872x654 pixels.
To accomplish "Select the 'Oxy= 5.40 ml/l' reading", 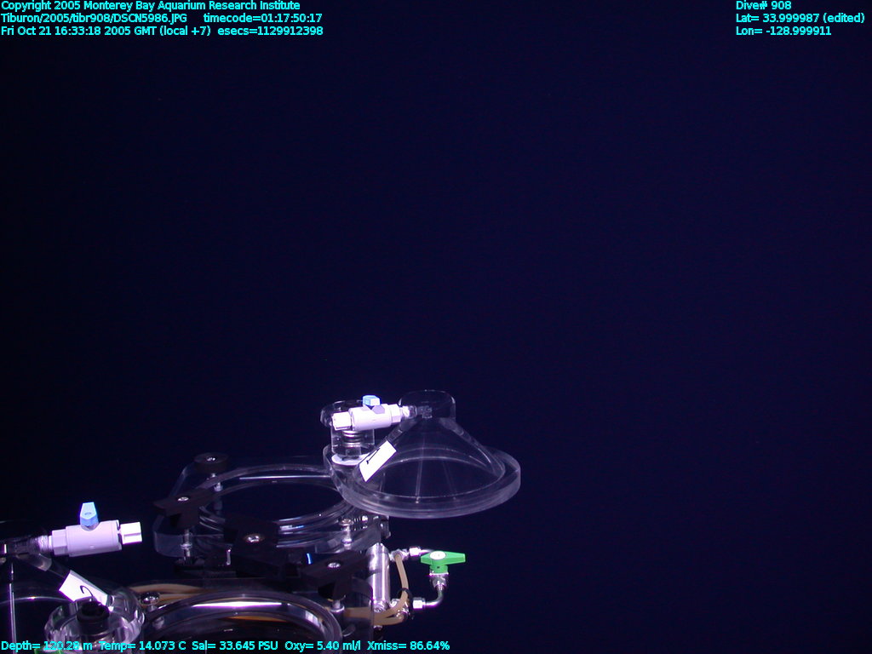I will (323, 645).
